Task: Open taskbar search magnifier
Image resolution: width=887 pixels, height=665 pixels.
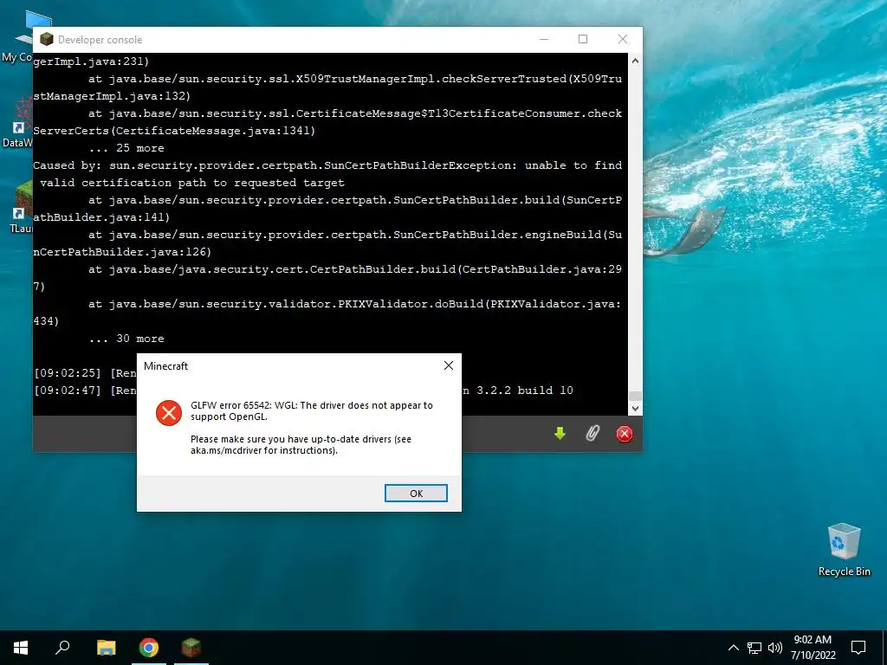Action: coord(62,648)
